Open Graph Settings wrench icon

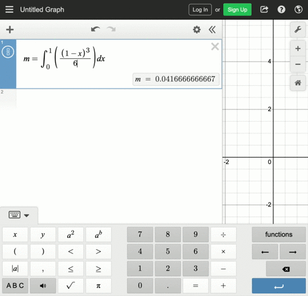(x=298, y=29)
